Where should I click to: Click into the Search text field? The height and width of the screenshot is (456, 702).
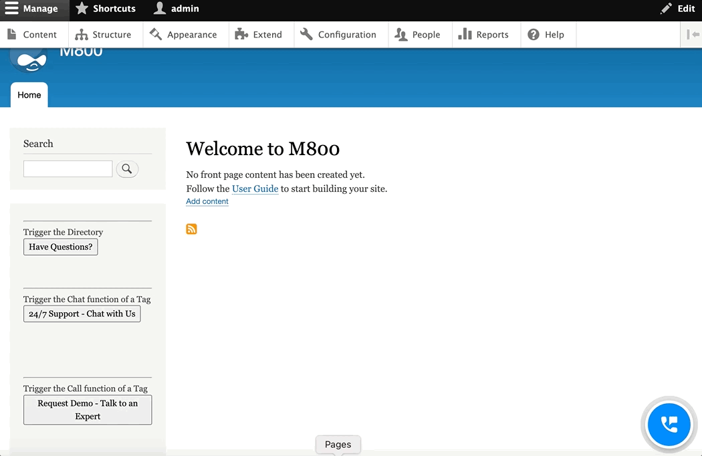(x=68, y=169)
